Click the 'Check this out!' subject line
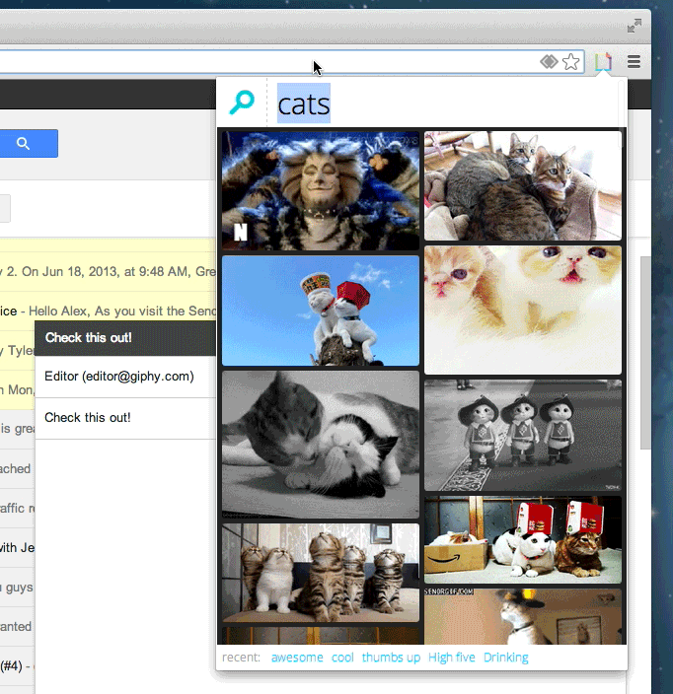This screenshot has height=694, width=673. [x=125, y=418]
